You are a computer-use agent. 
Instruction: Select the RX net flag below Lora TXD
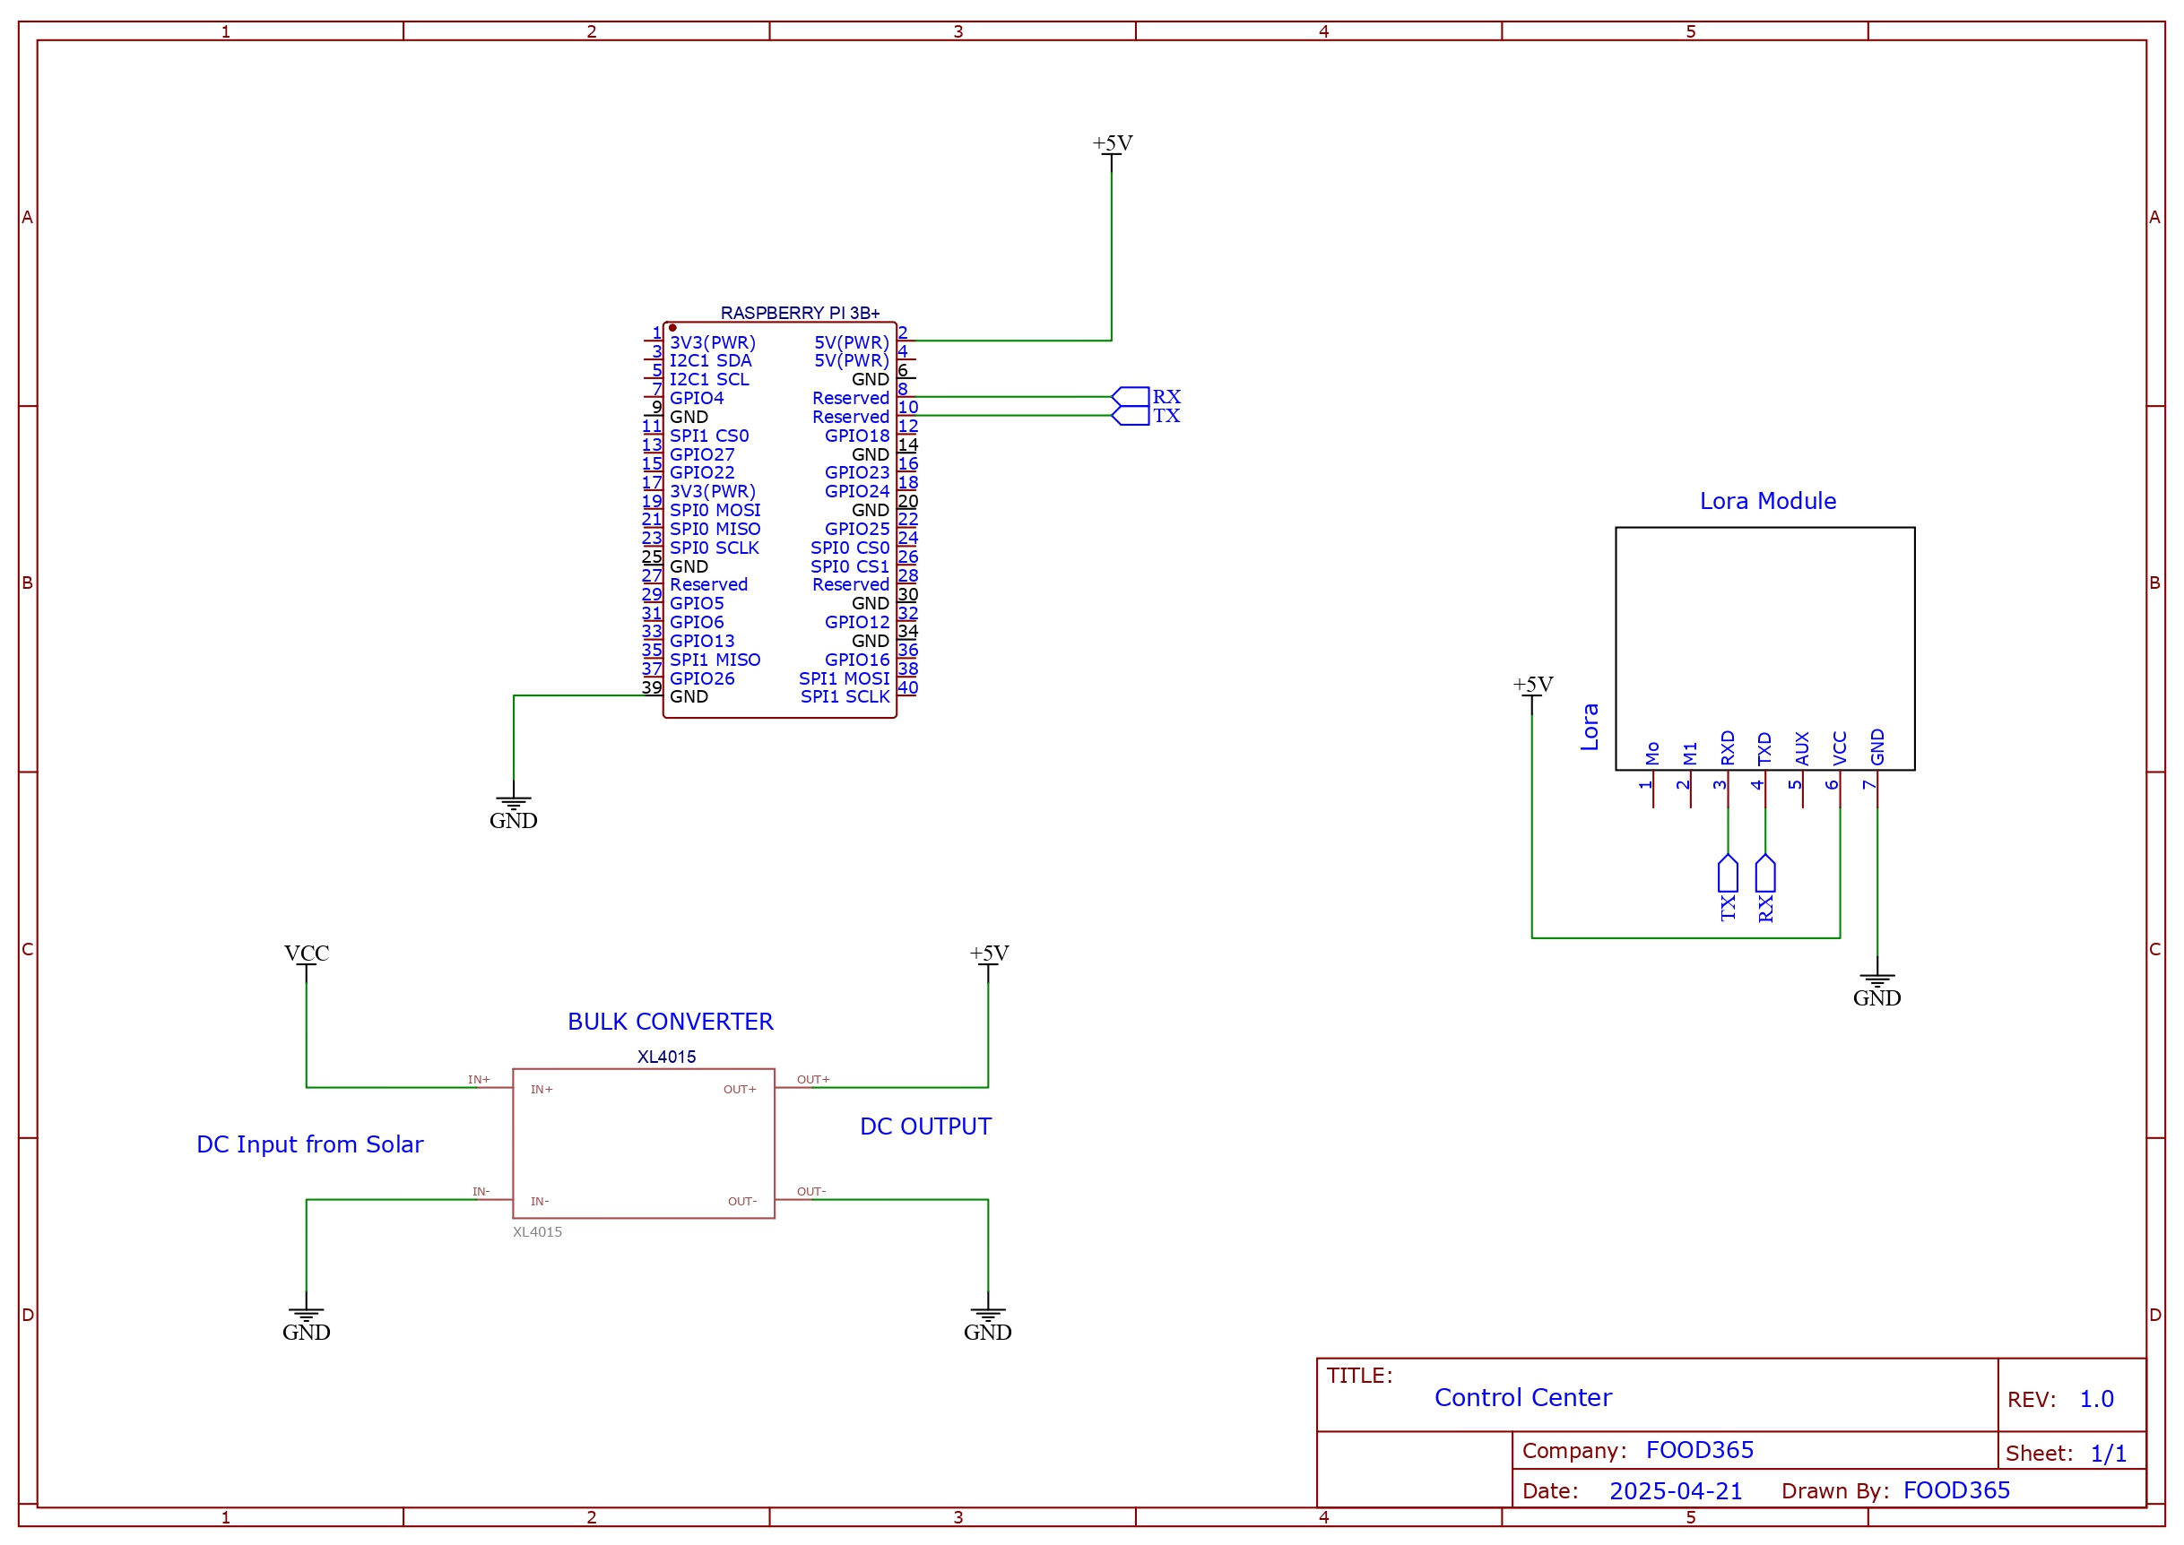(x=1765, y=876)
